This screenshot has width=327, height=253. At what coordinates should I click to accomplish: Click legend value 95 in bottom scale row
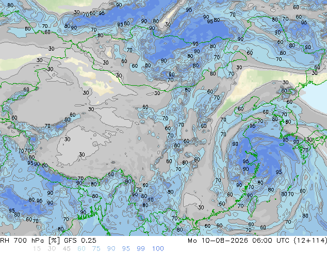126,249
